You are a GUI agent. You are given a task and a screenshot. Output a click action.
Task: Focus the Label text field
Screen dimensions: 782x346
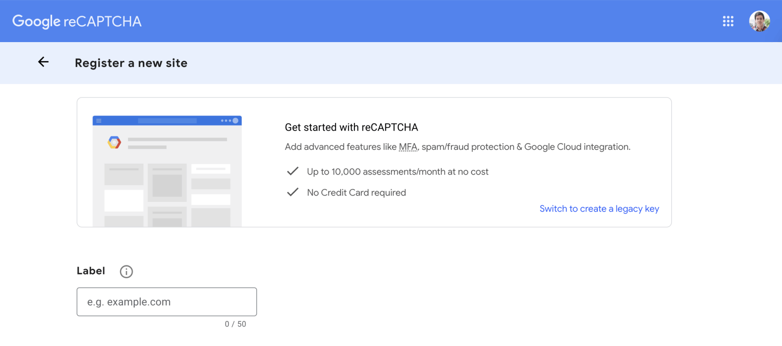point(167,302)
